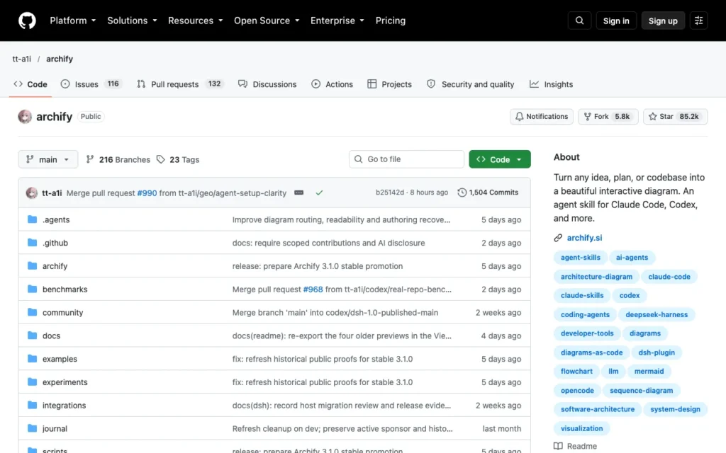Image resolution: width=726 pixels, height=453 pixels.
Task: Click the archify repository avatar
Action: coord(25,117)
